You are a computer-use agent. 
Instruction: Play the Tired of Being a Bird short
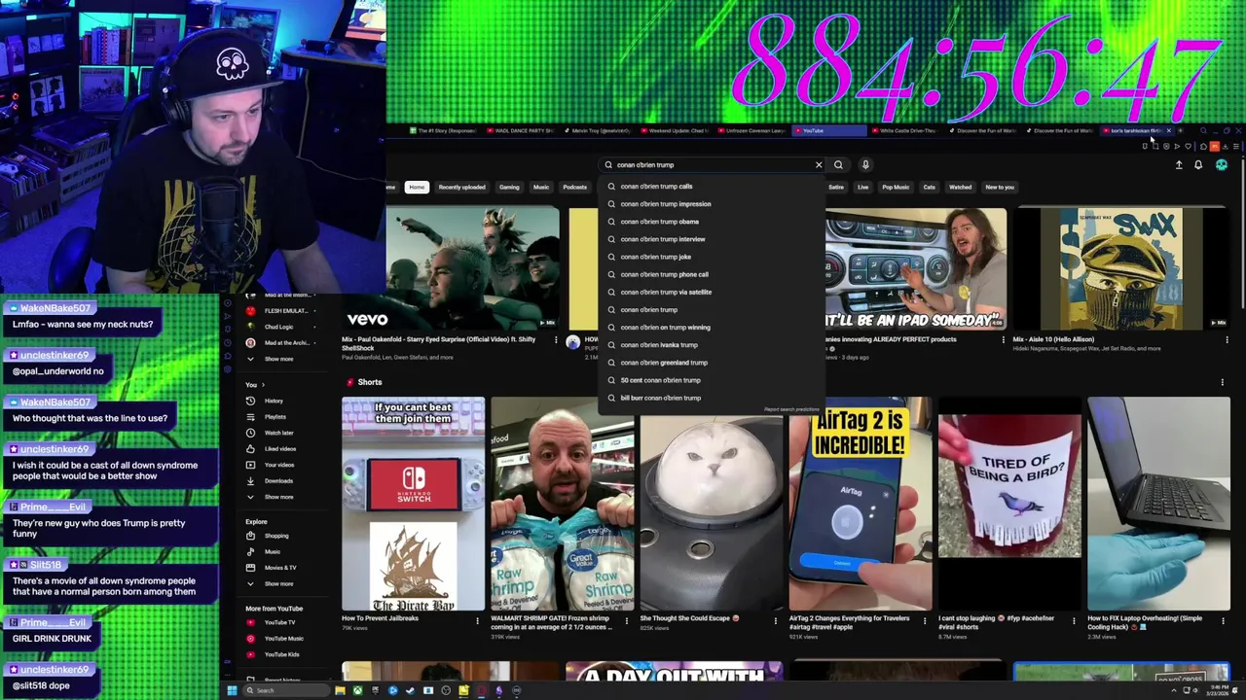pyautogui.click(x=1009, y=504)
